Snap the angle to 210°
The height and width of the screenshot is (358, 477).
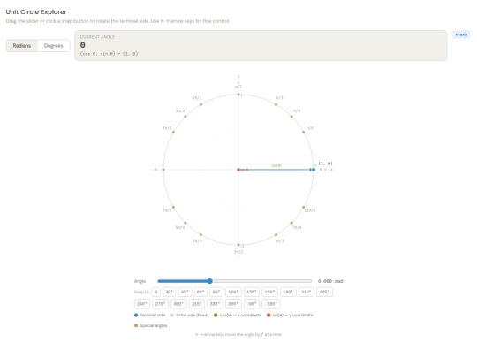click(x=307, y=292)
